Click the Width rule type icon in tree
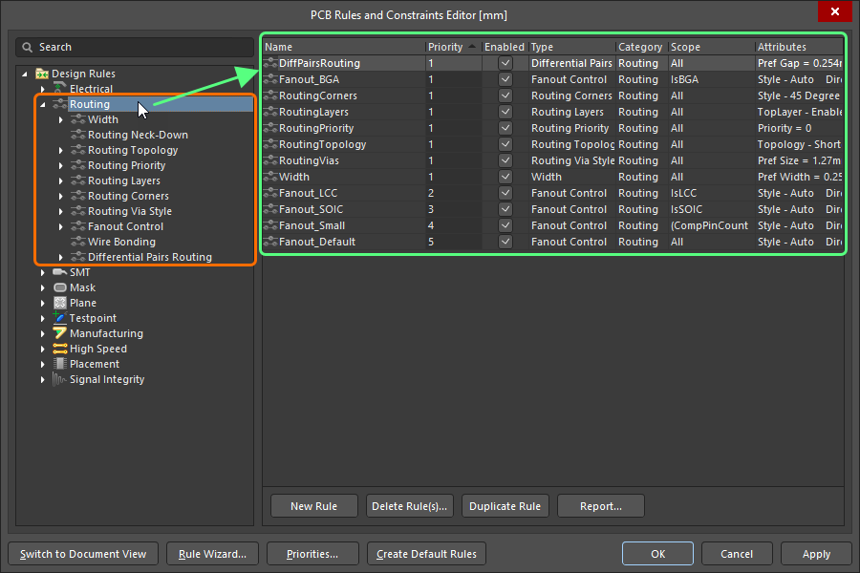 coord(78,119)
